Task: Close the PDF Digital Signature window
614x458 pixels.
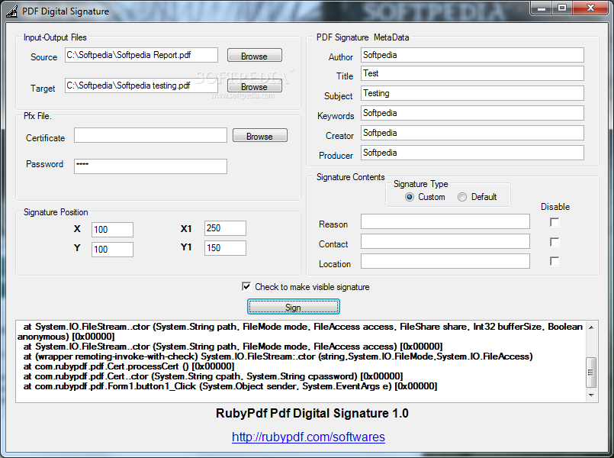Action: (591, 8)
